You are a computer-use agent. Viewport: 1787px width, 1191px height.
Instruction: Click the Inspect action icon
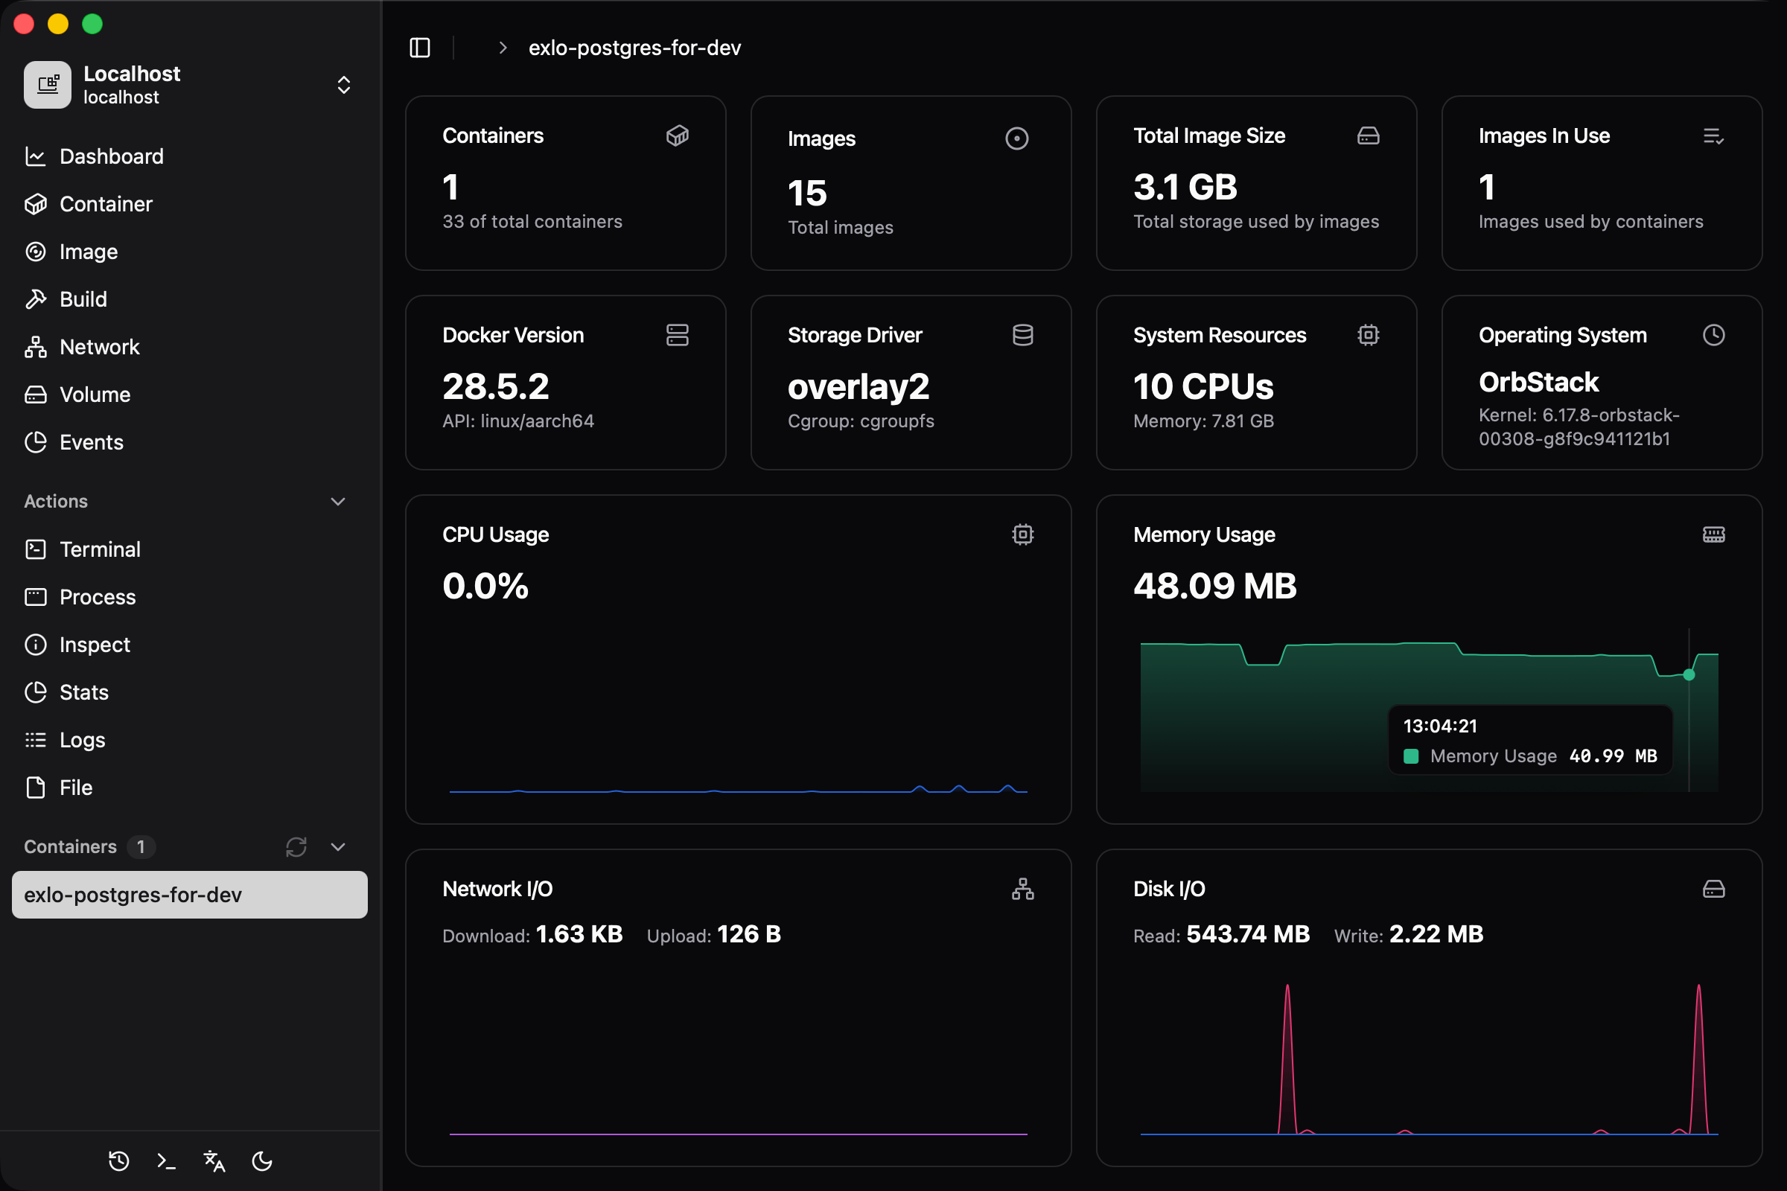point(35,644)
